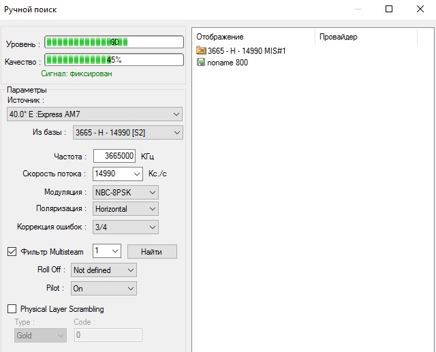Image resolution: width=436 pixels, height=352 pixels.
Task: Disable the Фильтр Multisteam checkbox
Action: tap(12, 252)
